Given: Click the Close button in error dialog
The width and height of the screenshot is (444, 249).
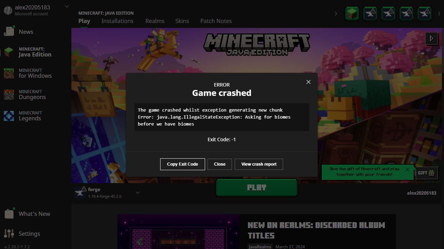Looking at the screenshot, I should [220, 164].
